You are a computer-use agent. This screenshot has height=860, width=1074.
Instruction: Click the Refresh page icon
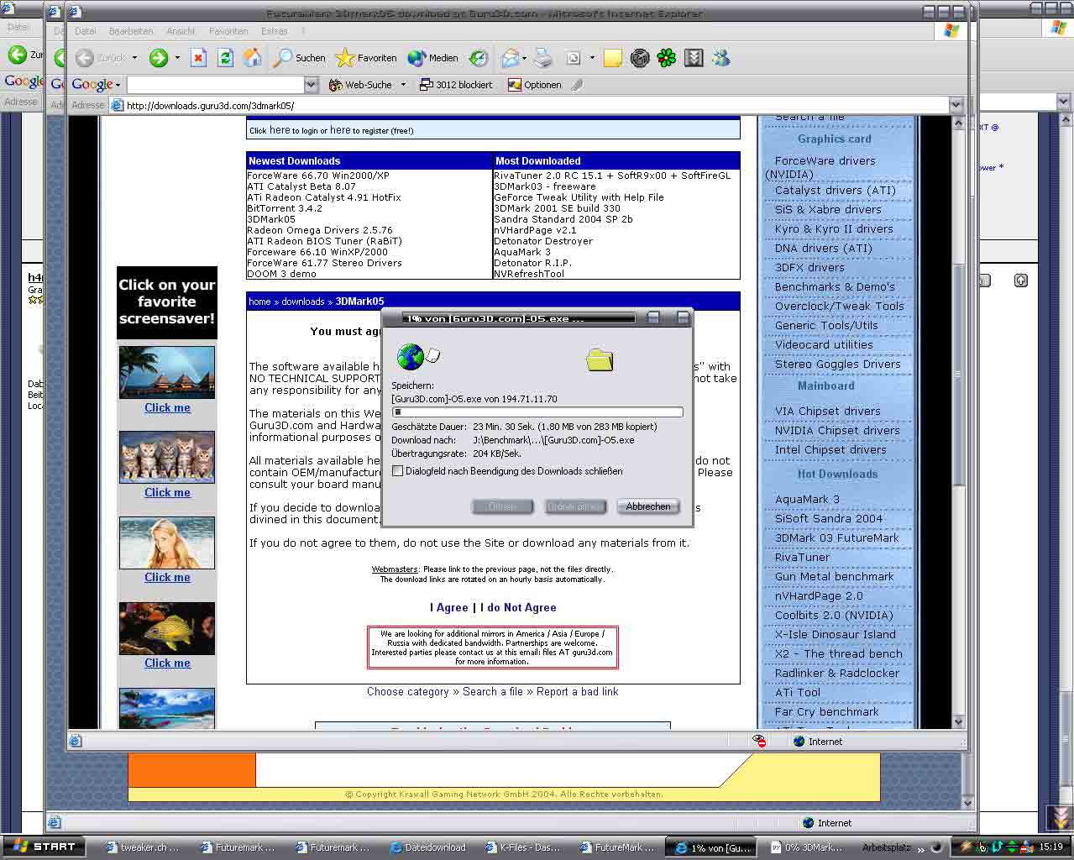tap(225, 58)
